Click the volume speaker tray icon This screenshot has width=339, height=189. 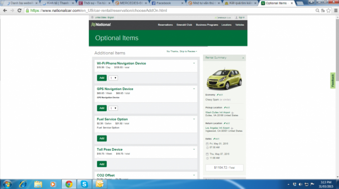(301, 184)
